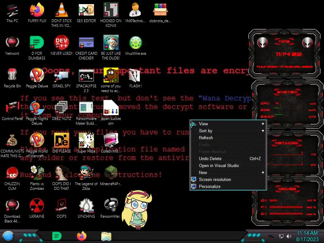Expand the Sort by submenu
This screenshot has width=324, height=243.
click(x=228, y=131)
